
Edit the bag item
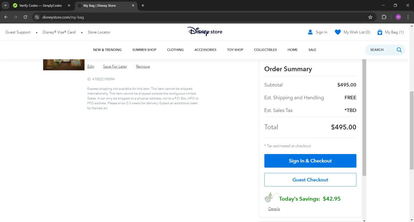pos(91,66)
